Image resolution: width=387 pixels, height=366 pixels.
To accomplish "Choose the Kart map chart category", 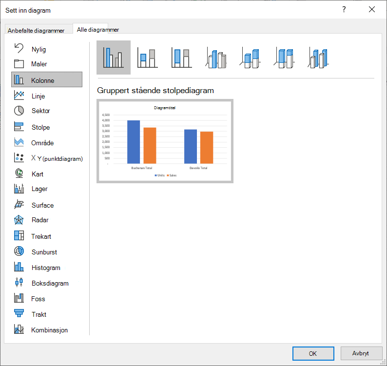I will (47, 174).
